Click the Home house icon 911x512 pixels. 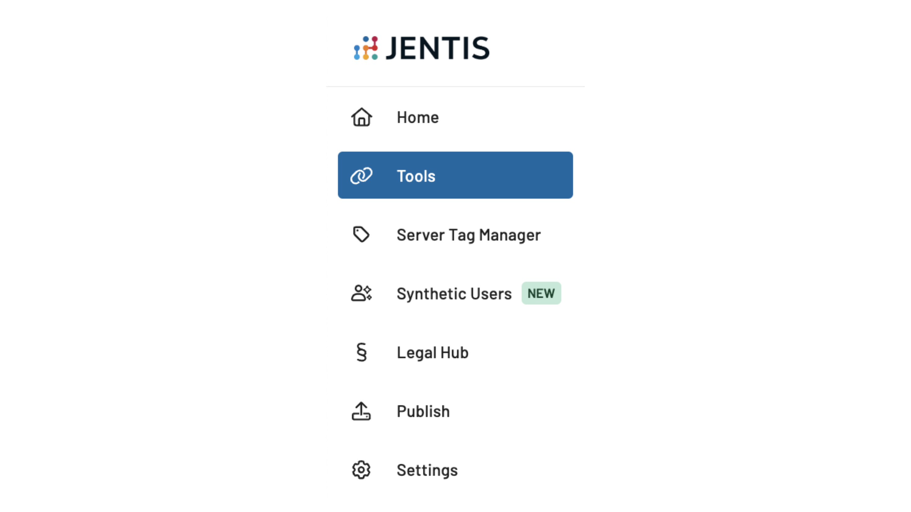click(x=362, y=117)
